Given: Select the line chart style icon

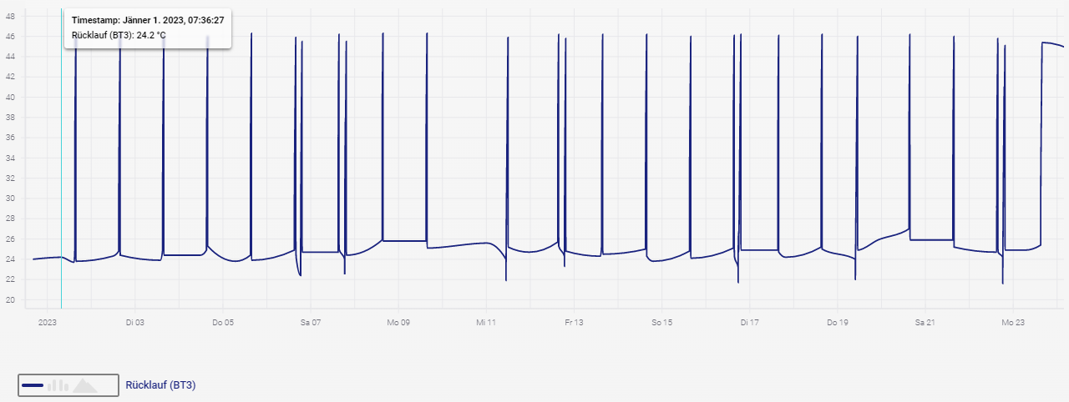Looking at the screenshot, I should 33,385.
